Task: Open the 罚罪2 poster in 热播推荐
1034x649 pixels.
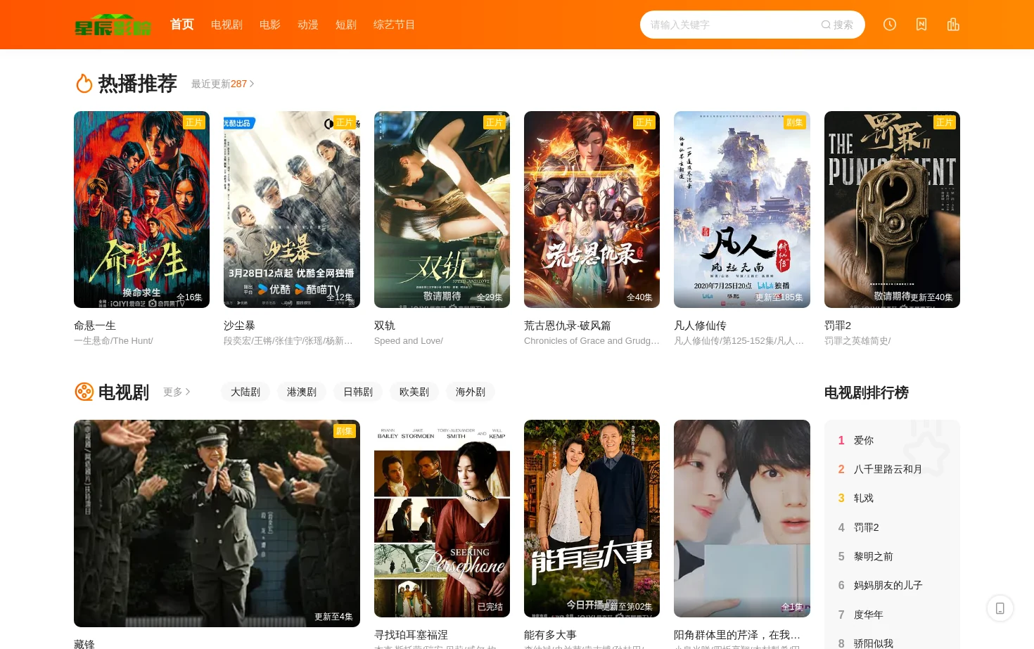Action: 892,210
